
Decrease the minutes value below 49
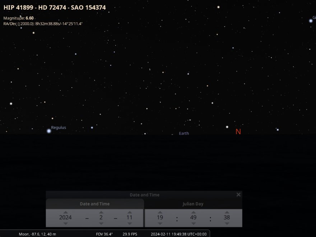point(193,223)
